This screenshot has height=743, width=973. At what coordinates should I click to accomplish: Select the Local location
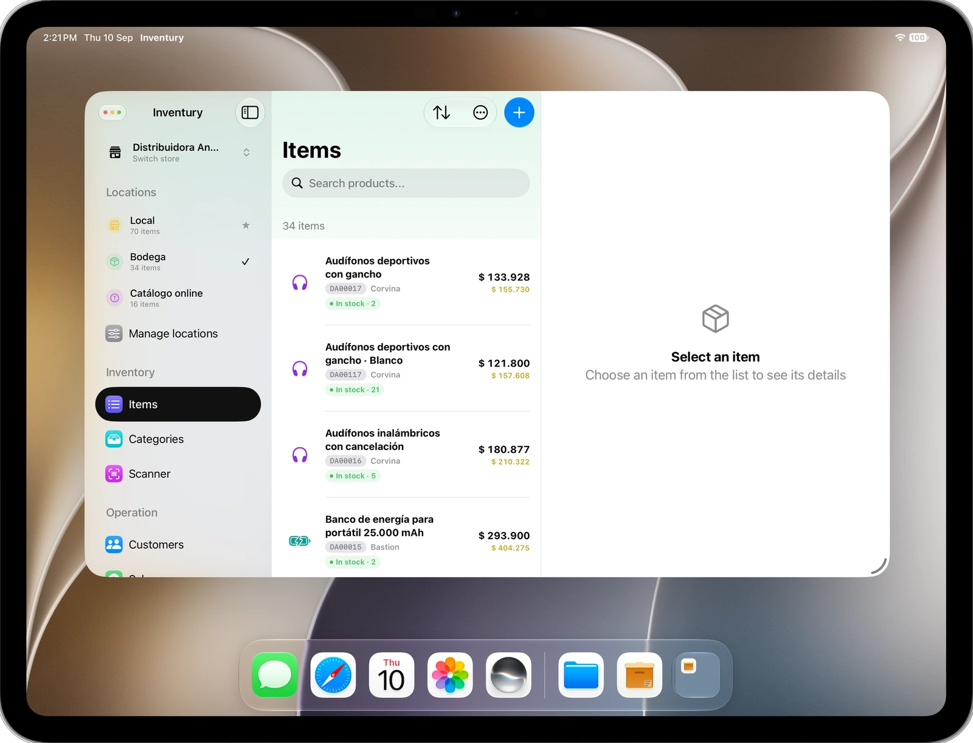tap(178, 225)
